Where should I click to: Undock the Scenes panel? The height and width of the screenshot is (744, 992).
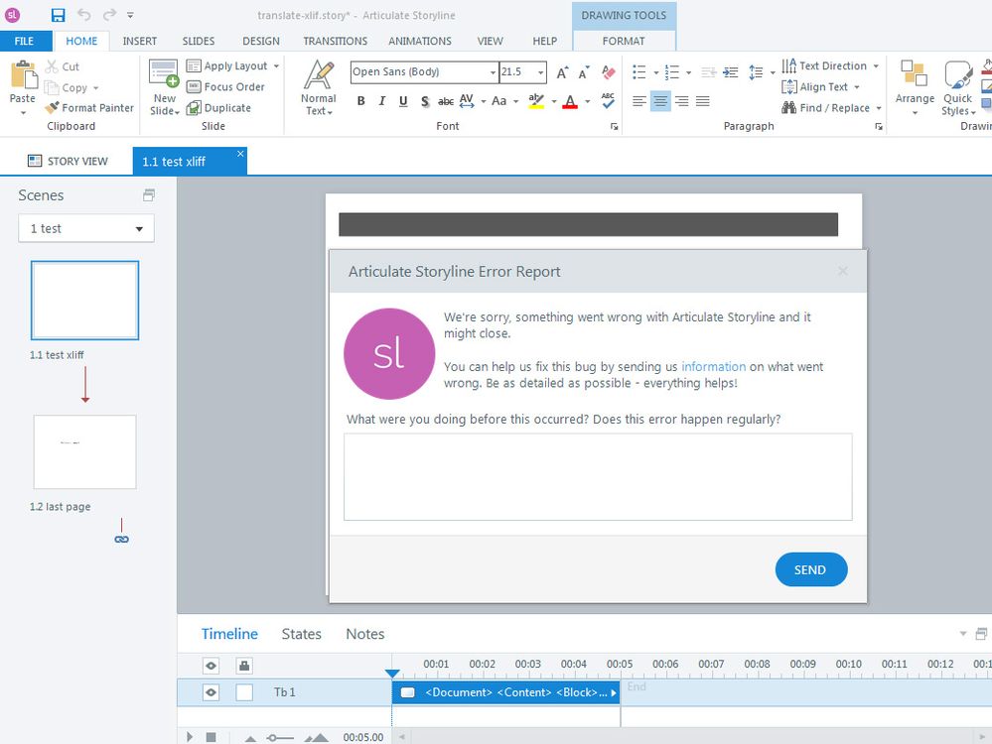[149, 195]
